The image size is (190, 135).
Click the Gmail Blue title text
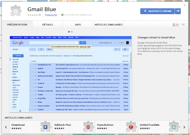click(x=42, y=9)
